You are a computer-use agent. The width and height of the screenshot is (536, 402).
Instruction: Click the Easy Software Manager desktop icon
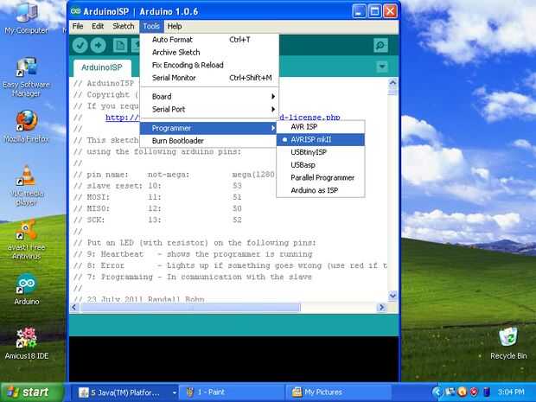pyautogui.click(x=26, y=77)
